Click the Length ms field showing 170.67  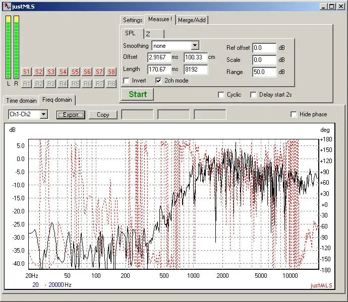(159, 69)
